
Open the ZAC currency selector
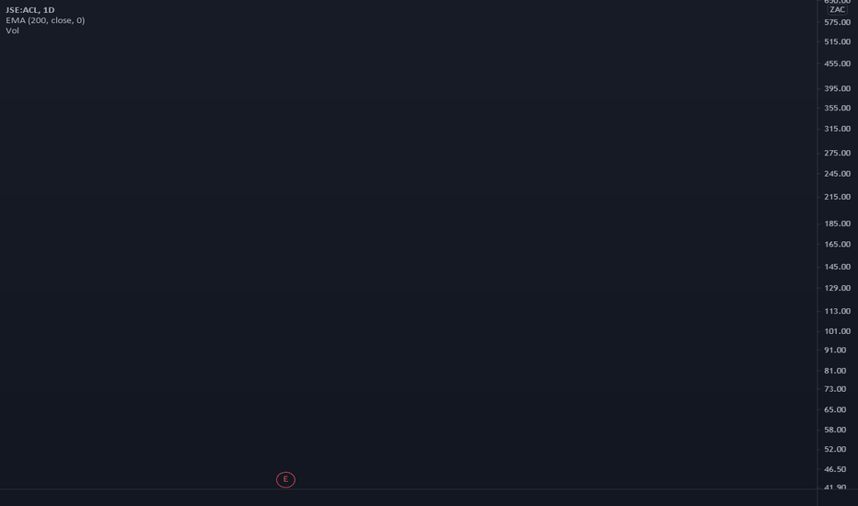pyautogui.click(x=837, y=10)
